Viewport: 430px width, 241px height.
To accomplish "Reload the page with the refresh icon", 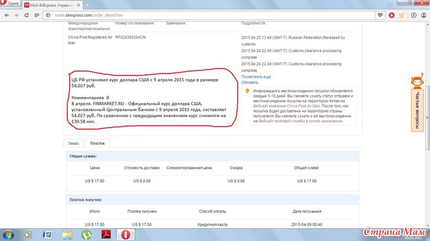I will 26,15.
